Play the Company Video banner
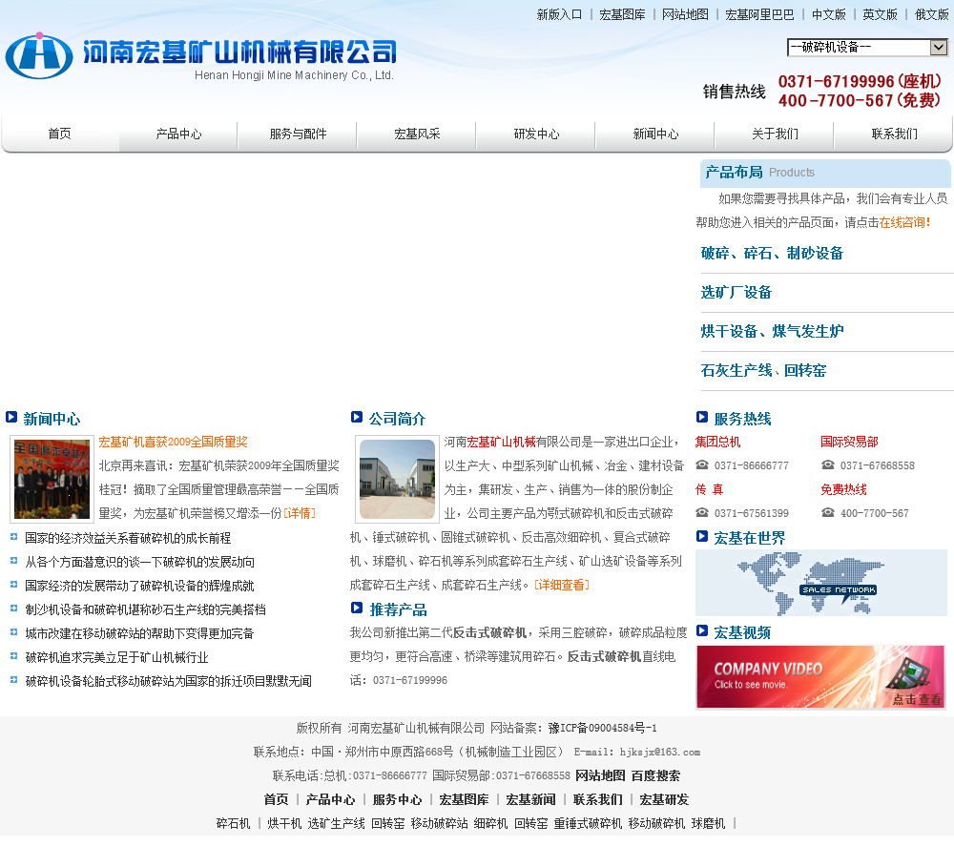Screen dimensions: 954x867 [820, 676]
